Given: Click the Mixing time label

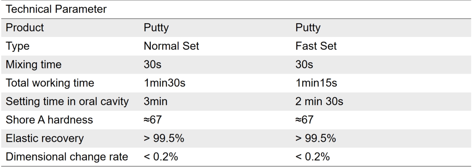Looking at the screenshot, I should [34, 65].
